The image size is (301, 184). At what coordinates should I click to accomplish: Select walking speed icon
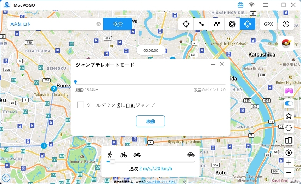(x=110, y=154)
